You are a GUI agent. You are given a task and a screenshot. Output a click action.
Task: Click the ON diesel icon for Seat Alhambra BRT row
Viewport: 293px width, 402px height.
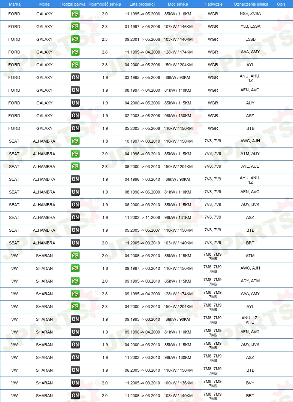(75, 243)
